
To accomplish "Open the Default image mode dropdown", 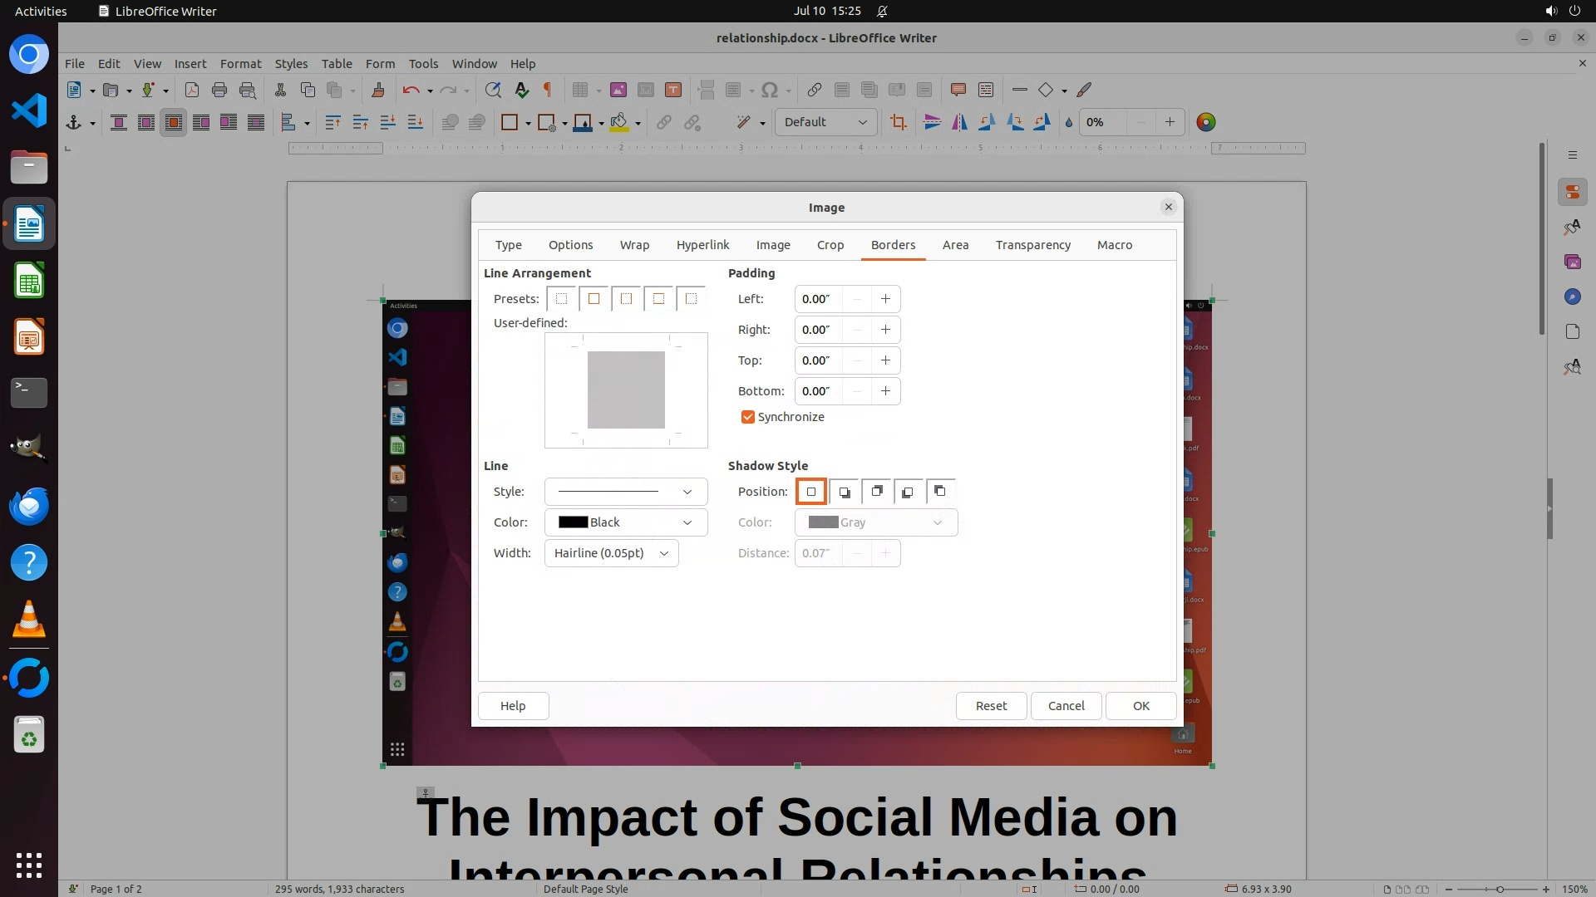I will pyautogui.click(x=825, y=122).
